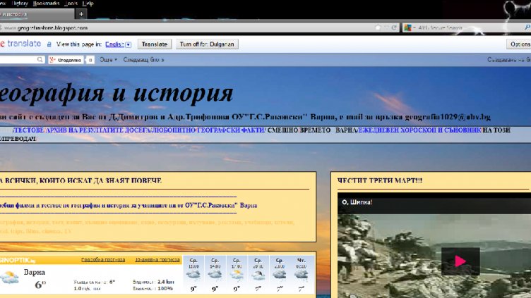531x298 pixels.
Task: Open the detailed forecast link
Action: 103,260
